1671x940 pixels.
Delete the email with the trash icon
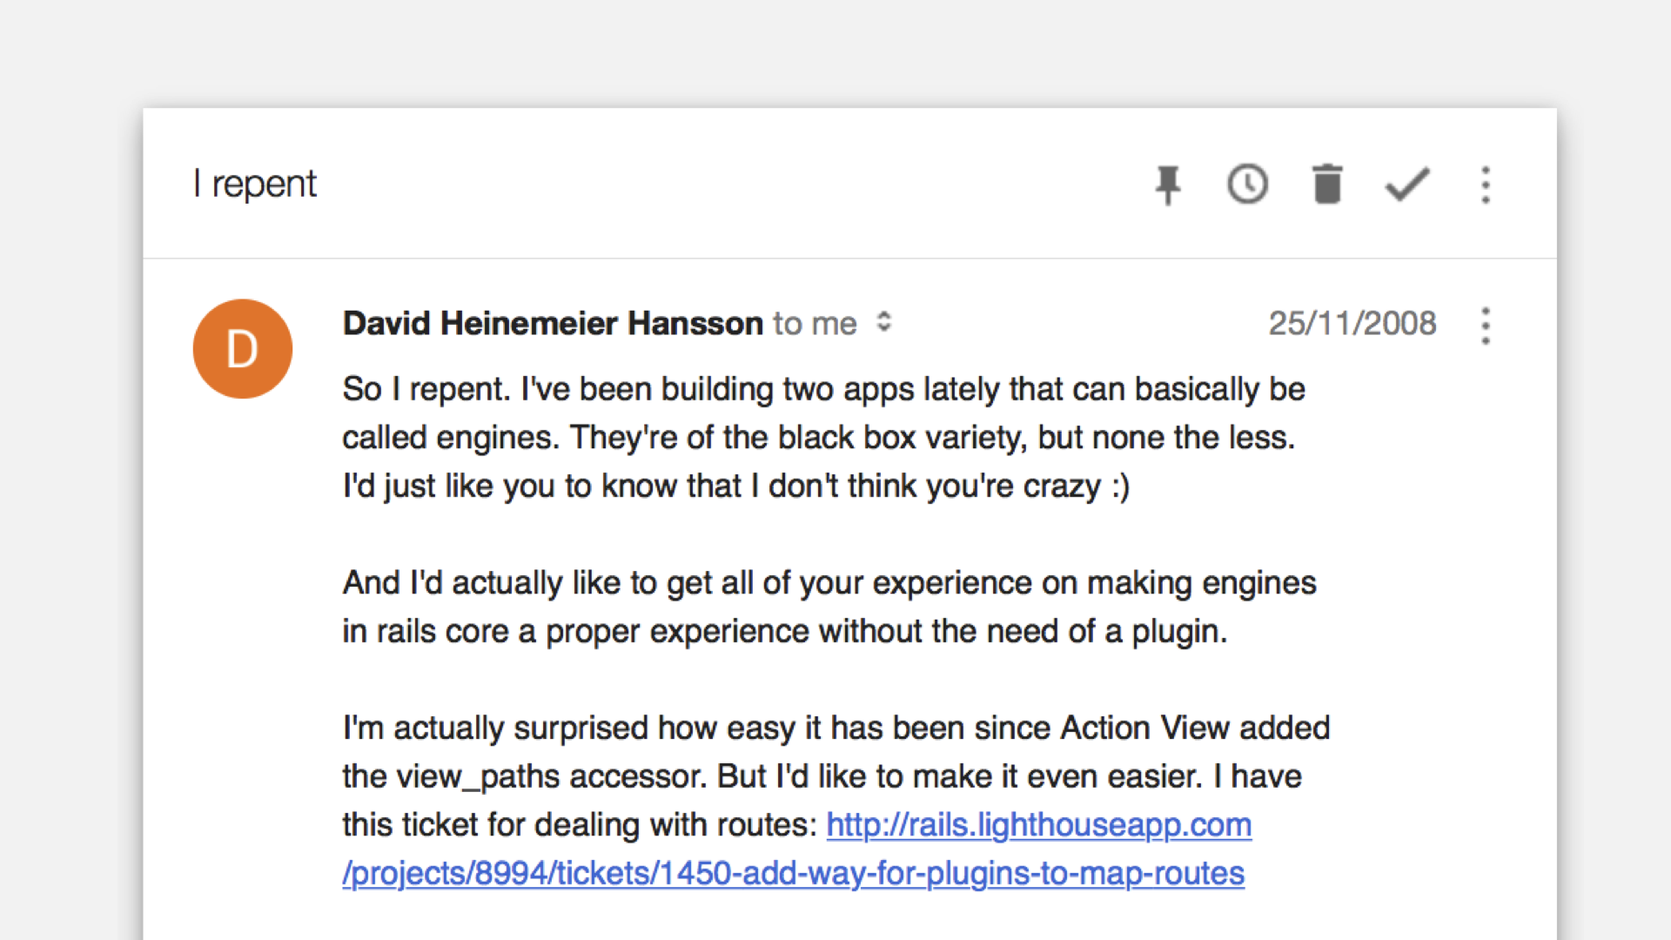pos(1327,184)
